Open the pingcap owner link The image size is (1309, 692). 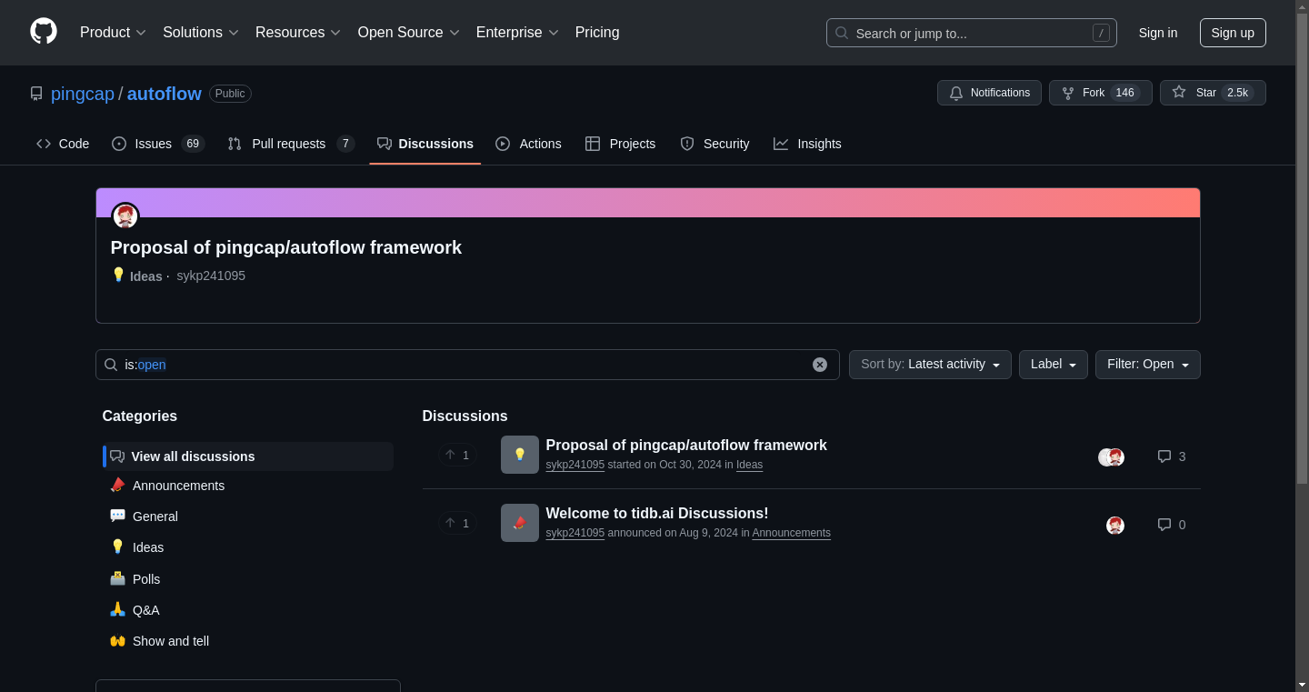pyautogui.click(x=83, y=94)
